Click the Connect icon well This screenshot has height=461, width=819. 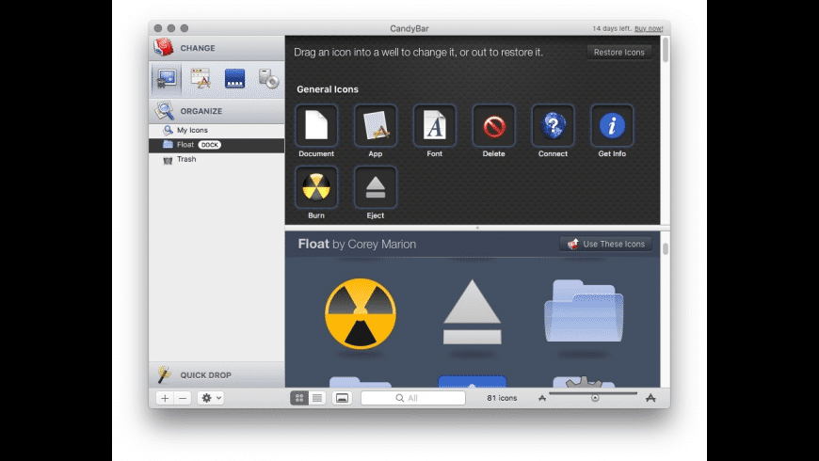pos(553,125)
